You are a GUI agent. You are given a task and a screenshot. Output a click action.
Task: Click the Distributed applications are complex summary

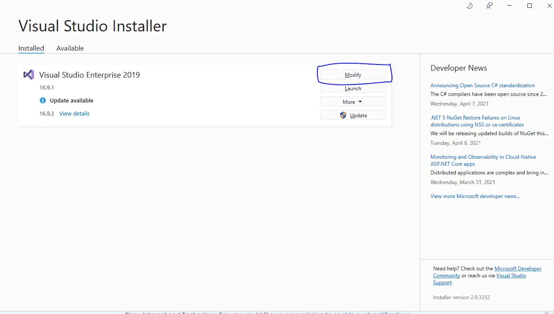coord(489,173)
